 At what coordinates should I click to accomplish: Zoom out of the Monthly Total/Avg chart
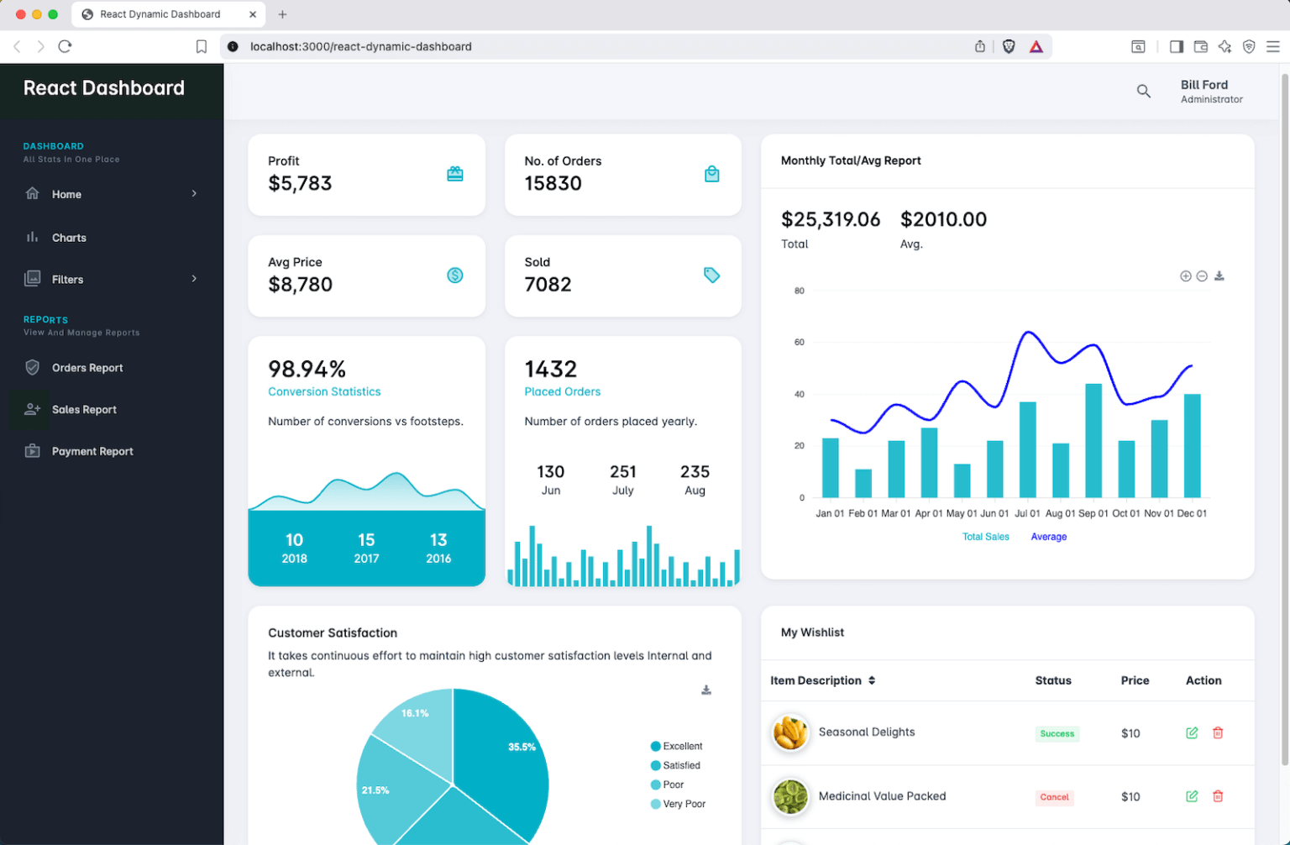coord(1202,276)
